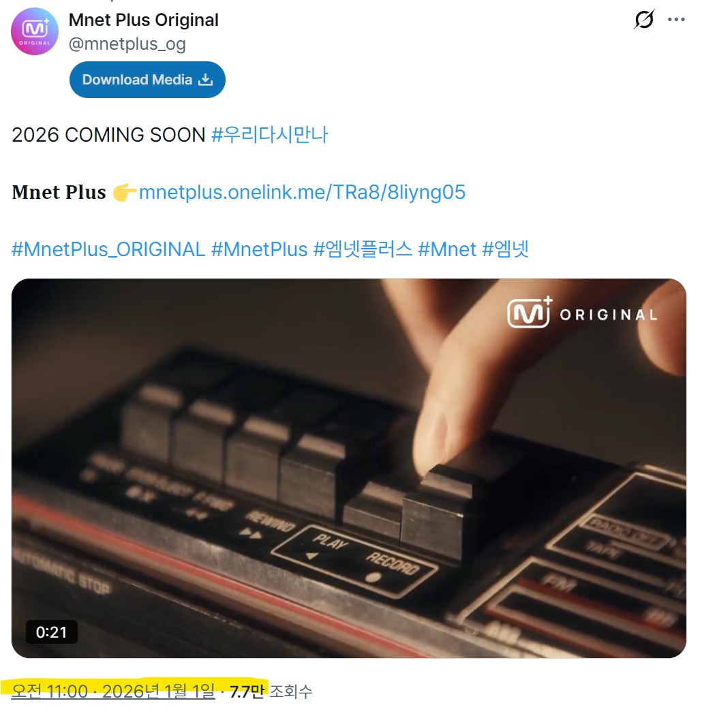Click the 7.7만 조회수 view count
This screenshot has width=702, height=716.
click(x=271, y=691)
